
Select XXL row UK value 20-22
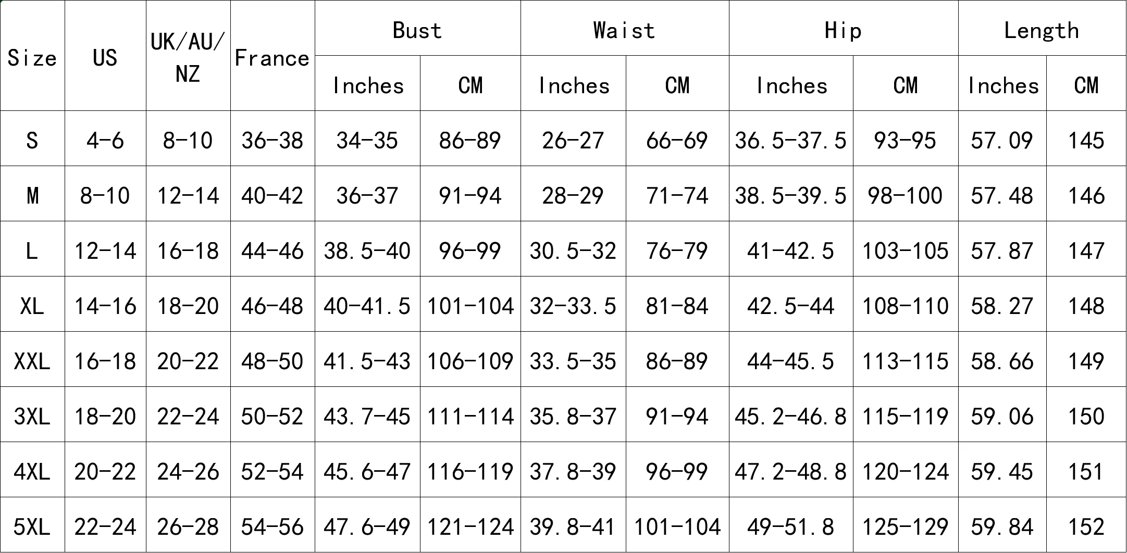(x=188, y=361)
